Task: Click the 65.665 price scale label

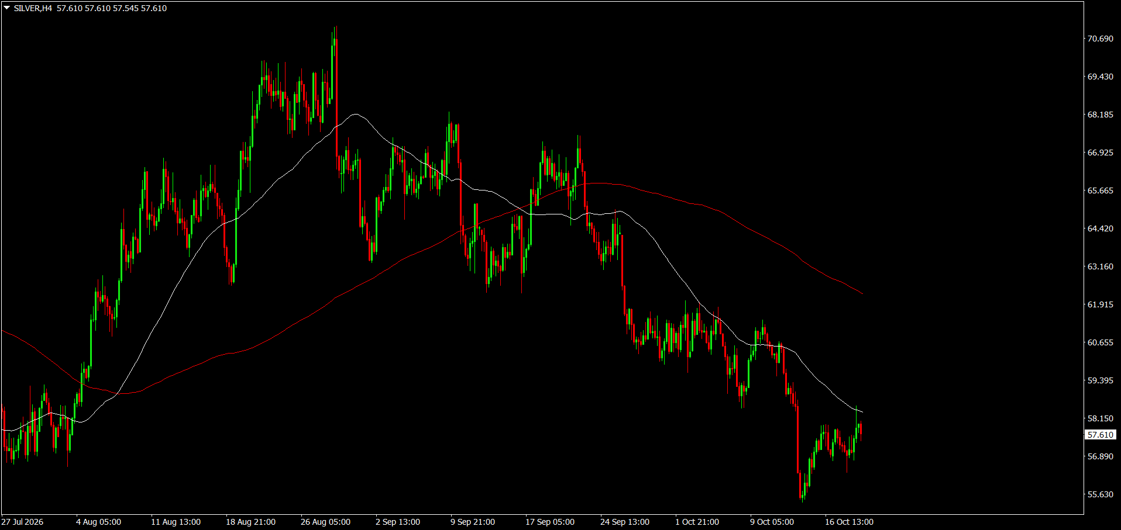Action: click(1100, 190)
